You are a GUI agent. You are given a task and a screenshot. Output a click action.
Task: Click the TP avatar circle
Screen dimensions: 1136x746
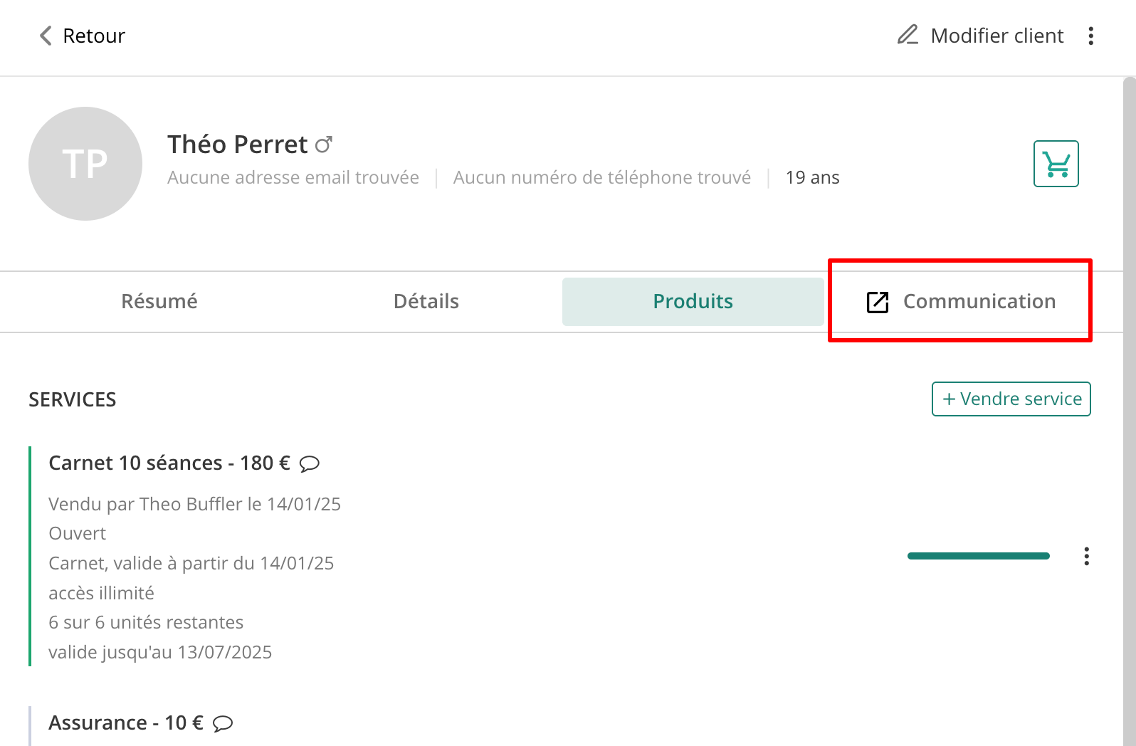click(x=85, y=164)
